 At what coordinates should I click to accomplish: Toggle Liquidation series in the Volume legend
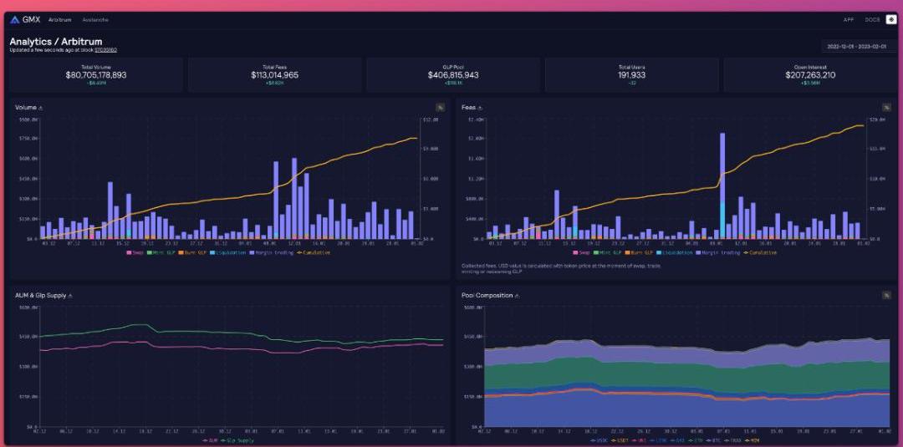[228, 252]
